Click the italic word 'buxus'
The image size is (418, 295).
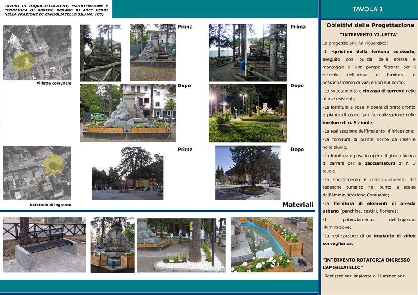tap(354, 115)
